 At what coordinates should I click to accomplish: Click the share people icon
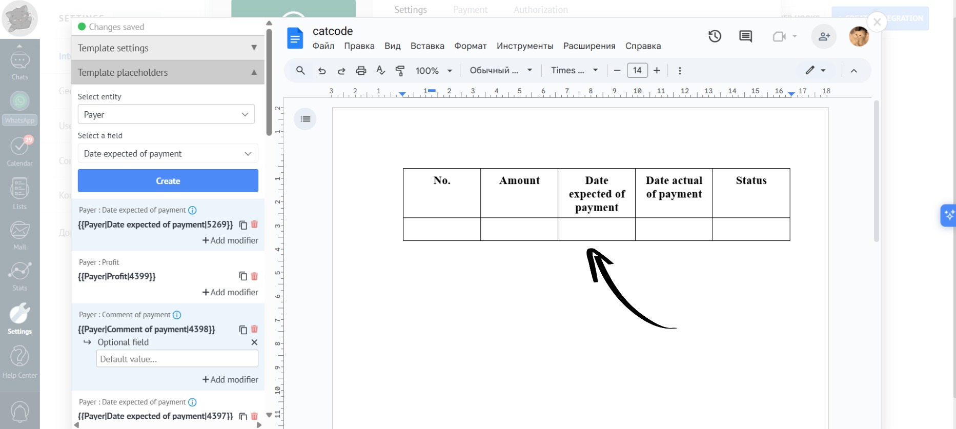coord(824,36)
